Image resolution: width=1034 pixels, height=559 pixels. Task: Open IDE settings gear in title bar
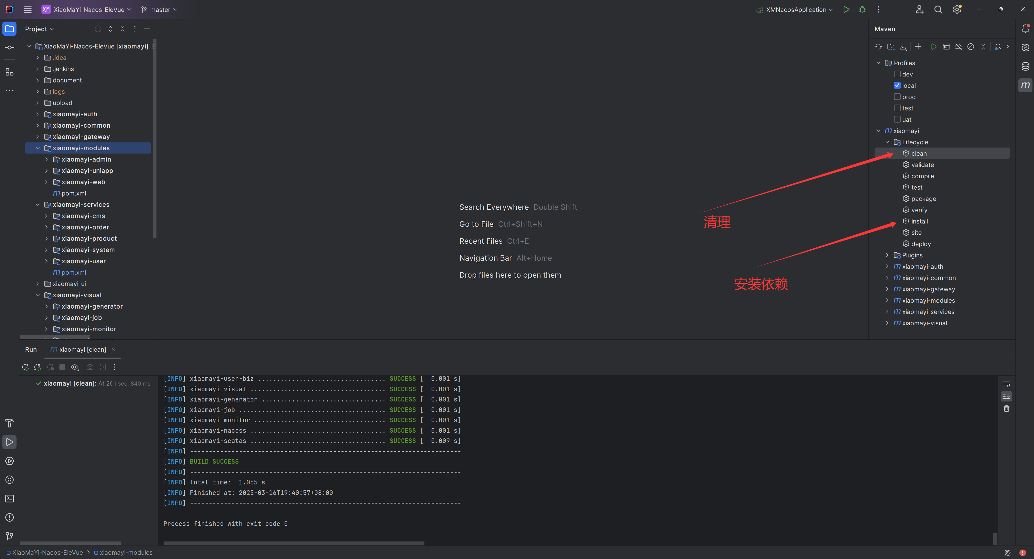957,10
